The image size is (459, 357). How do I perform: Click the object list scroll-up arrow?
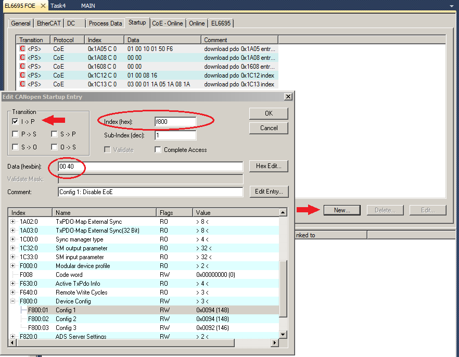283,212
